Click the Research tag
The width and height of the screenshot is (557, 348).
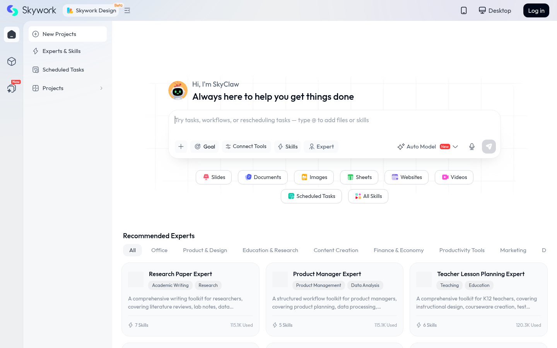point(208,285)
